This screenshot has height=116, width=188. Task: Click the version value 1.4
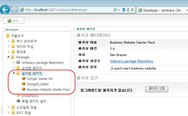112,49
